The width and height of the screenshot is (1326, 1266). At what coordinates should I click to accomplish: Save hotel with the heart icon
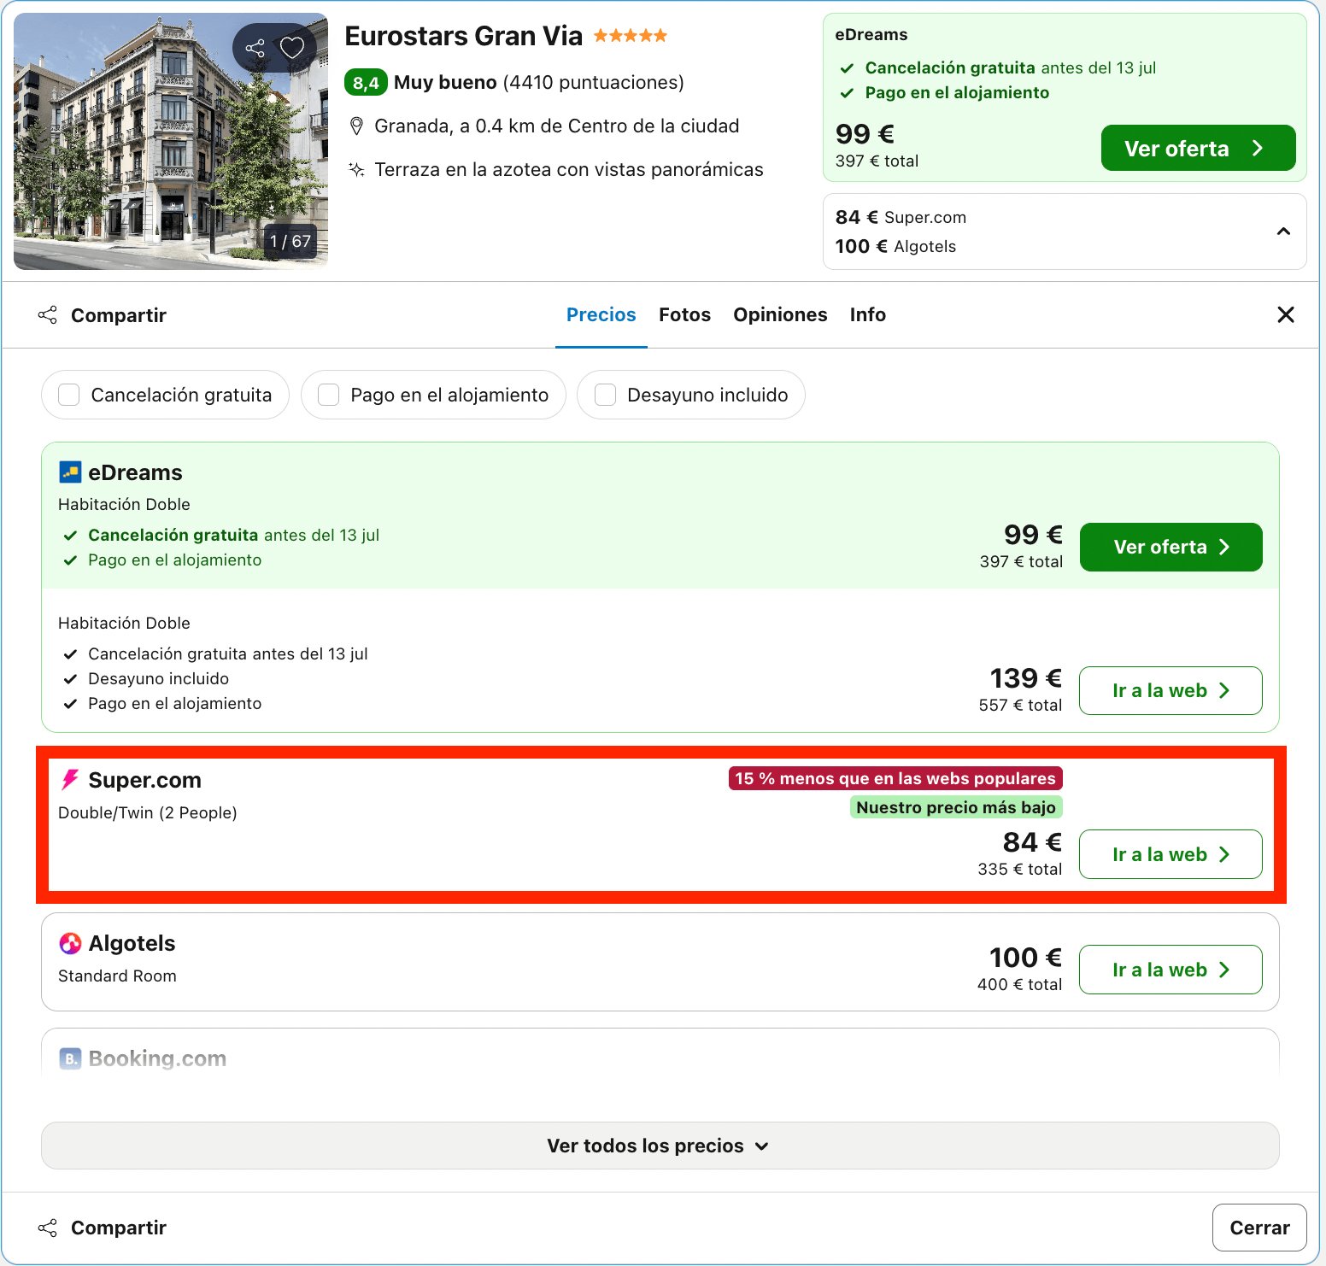click(x=292, y=48)
